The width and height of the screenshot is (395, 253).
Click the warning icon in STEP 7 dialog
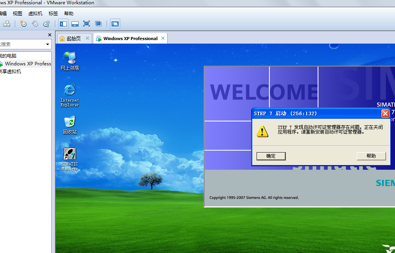click(x=262, y=131)
